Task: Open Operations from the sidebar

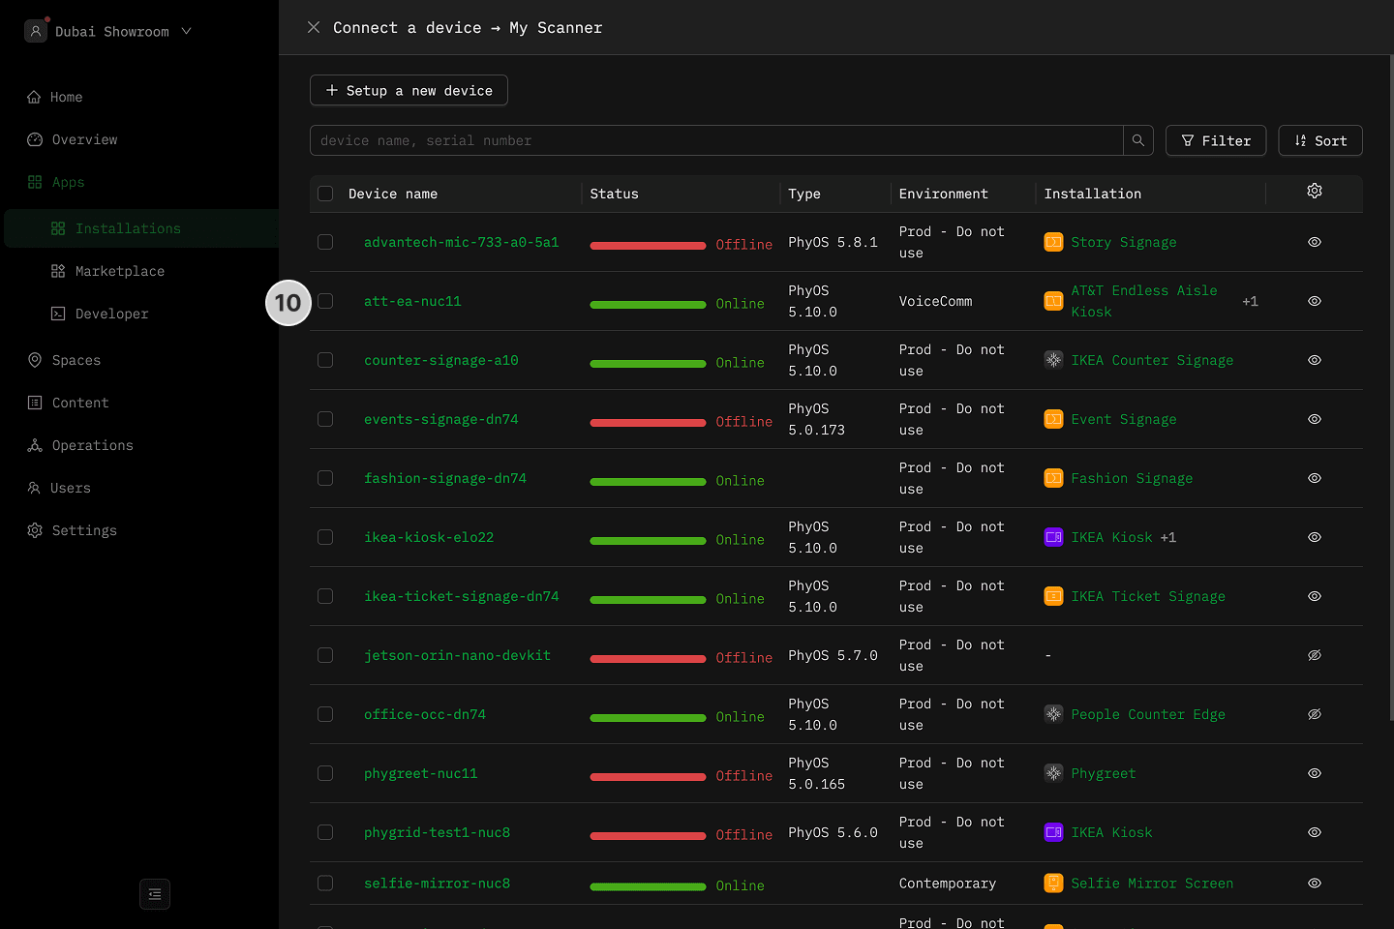Action: [x=92, y=445]
